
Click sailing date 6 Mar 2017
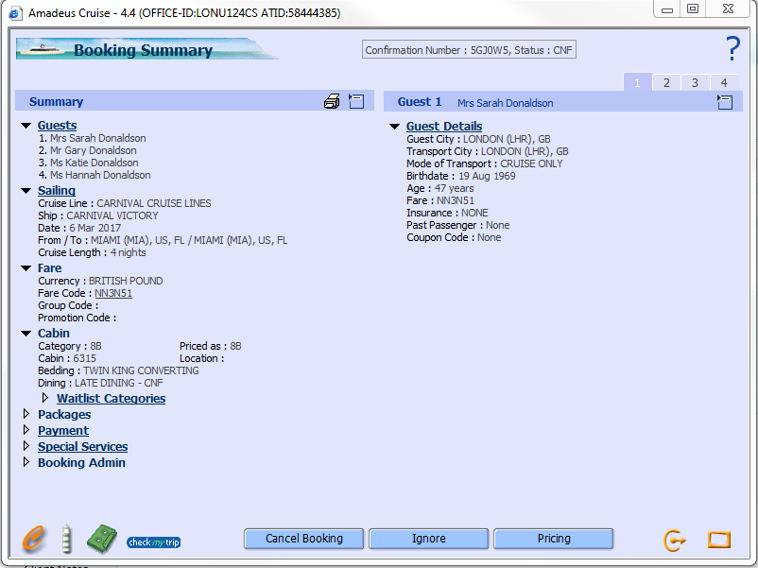[95, 228]
